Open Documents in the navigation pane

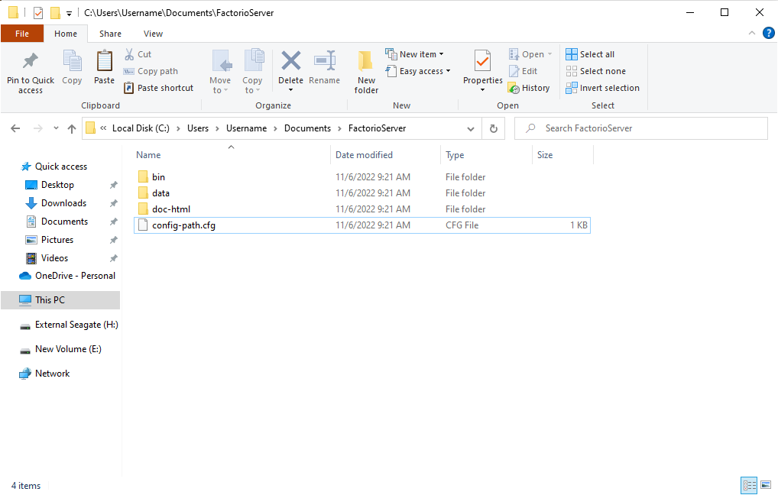[x=64, y=222]
